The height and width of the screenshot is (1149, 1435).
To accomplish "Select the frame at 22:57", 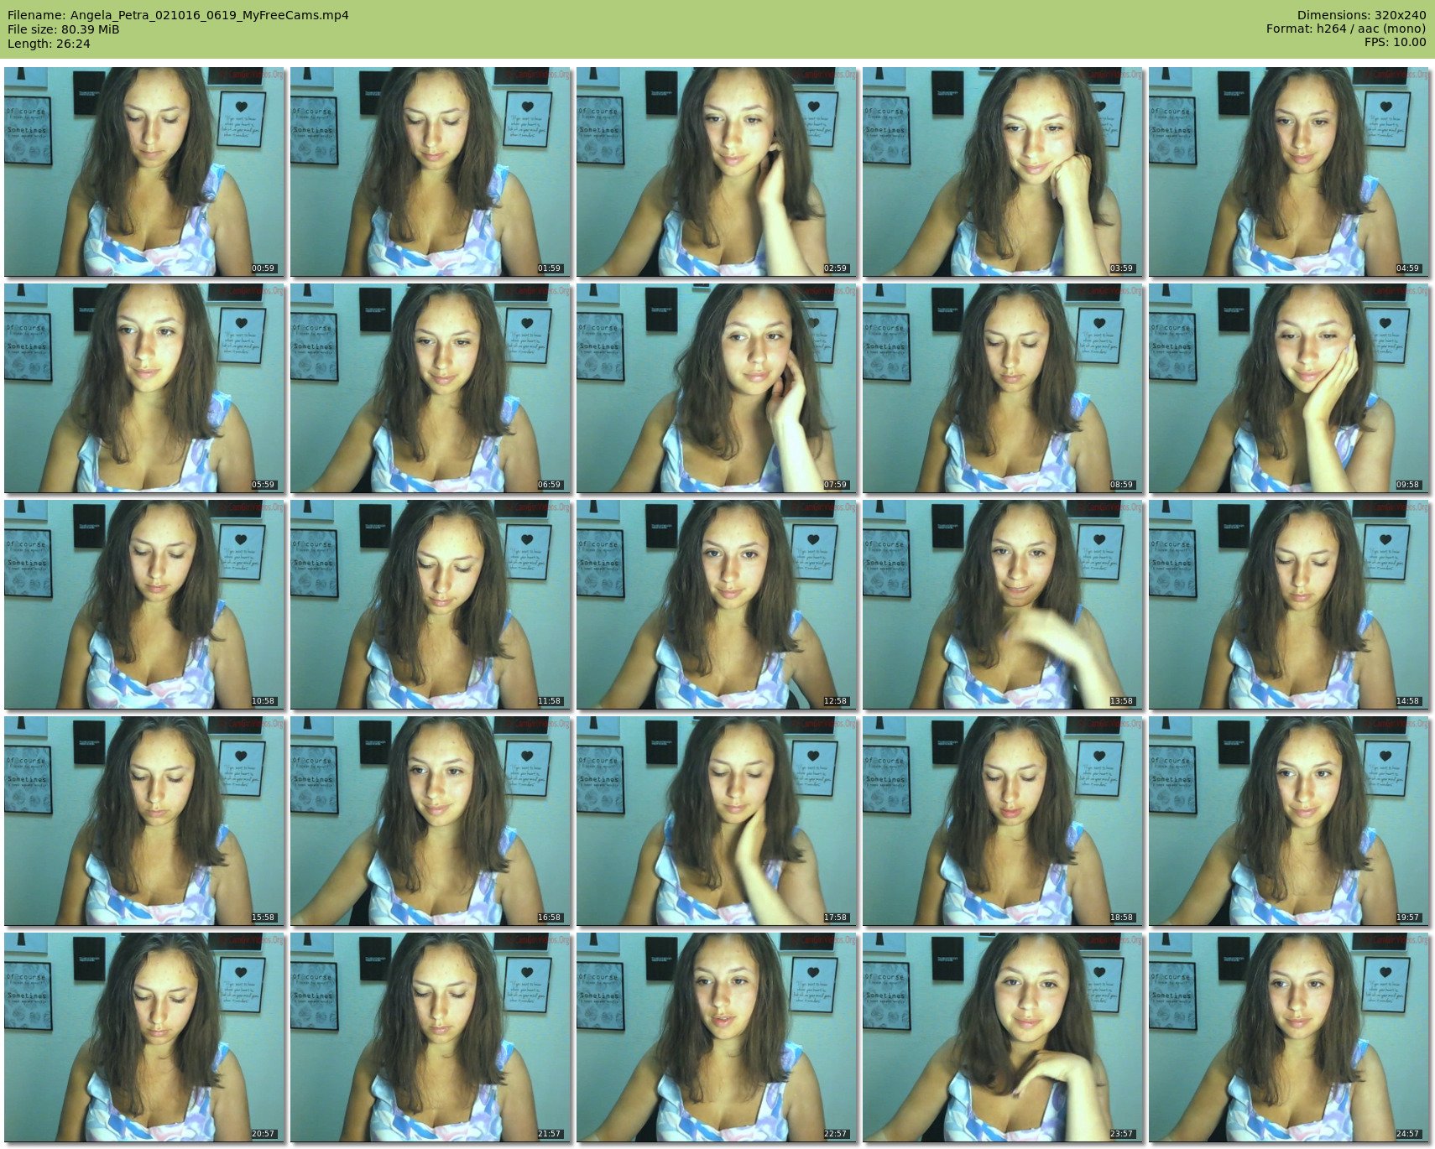I will [717, 1037].
